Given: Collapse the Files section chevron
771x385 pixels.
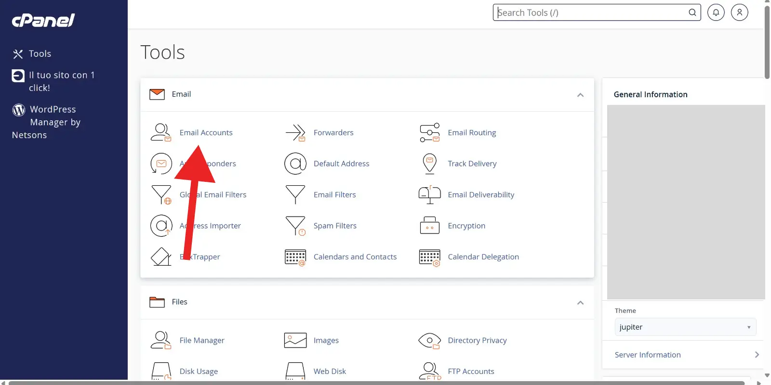Looking at the screenshot, I should (x=580, y=303).
